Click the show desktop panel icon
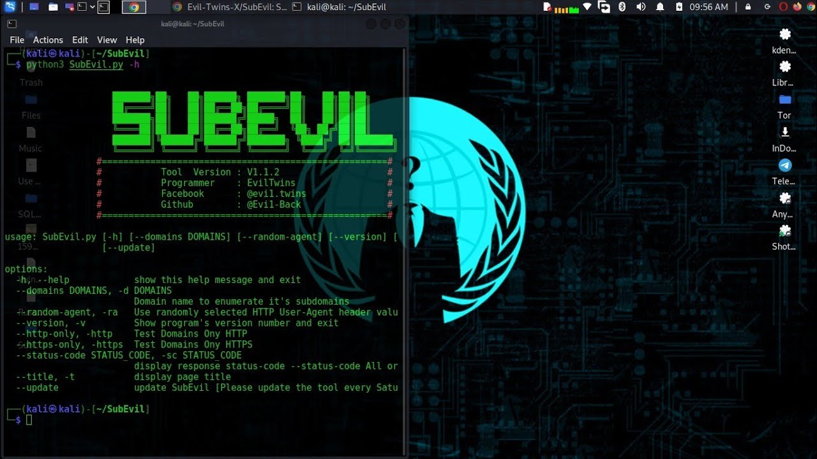The width and height of the screenshot is (817, 459). (x=34, y=7)
